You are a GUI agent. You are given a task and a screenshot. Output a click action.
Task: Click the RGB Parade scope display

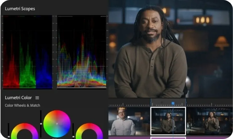(27, 52)
